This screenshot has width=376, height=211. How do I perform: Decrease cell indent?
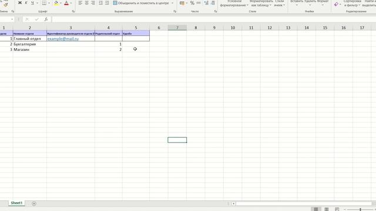click(x=100, y=3)
